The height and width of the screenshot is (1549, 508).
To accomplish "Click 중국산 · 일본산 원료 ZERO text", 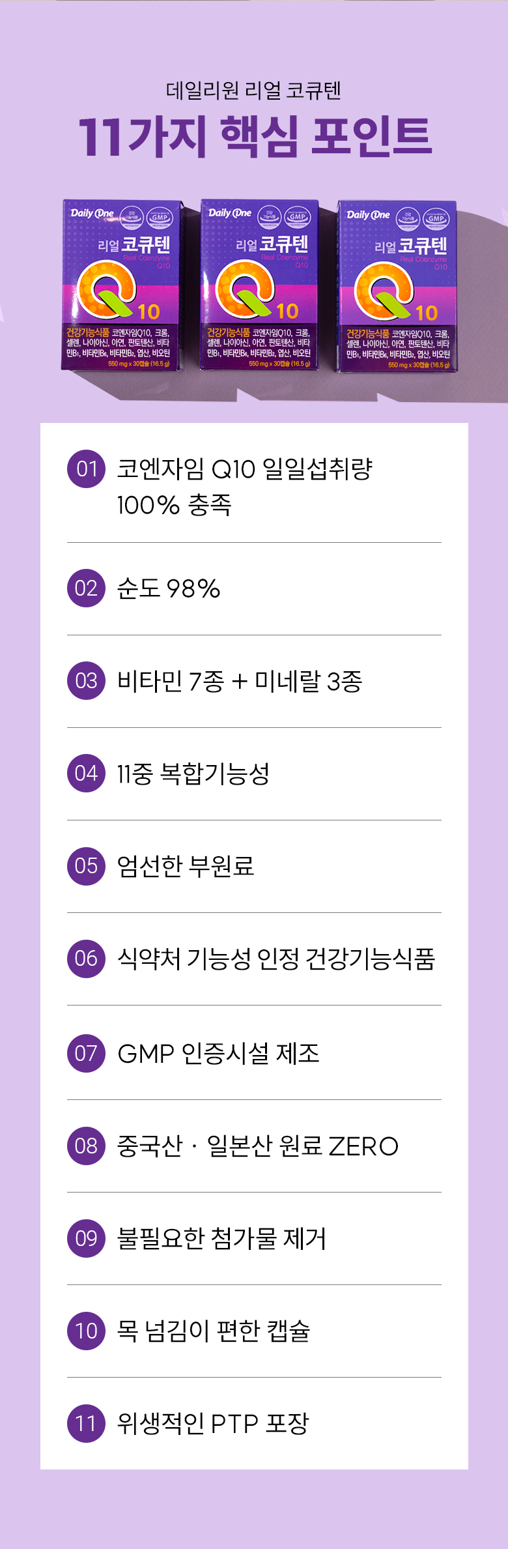I will coord(257,1146).
